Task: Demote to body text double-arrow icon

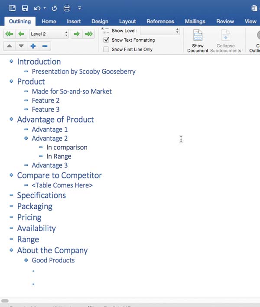Action: coord(88,34)
